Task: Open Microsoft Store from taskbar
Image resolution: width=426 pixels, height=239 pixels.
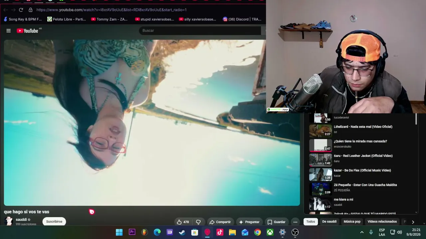Action: tap(195, 232)
